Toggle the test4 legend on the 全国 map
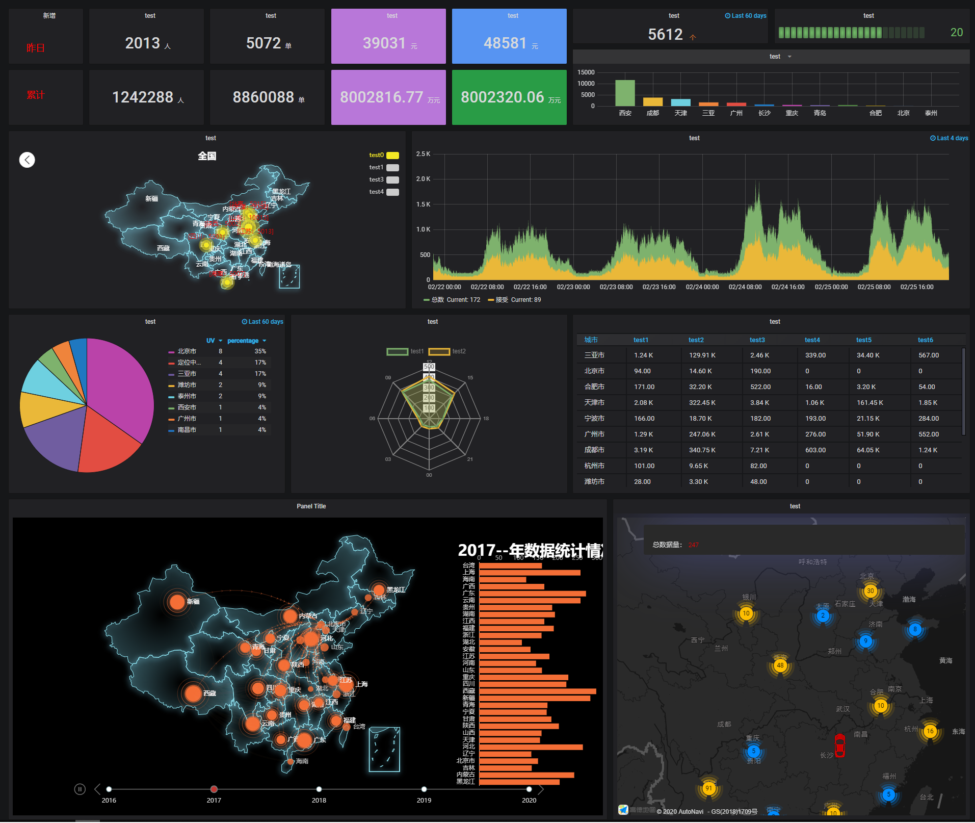975x823 pixels. coord(384,192)
